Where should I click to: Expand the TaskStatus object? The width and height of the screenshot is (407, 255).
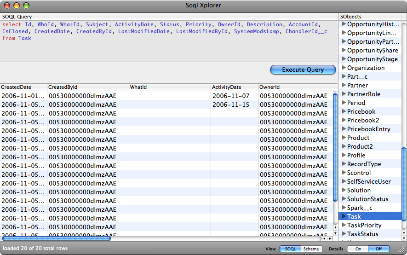[x=344, y=233]
